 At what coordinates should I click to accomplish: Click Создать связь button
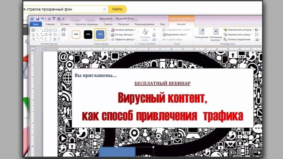click(172, 39)
